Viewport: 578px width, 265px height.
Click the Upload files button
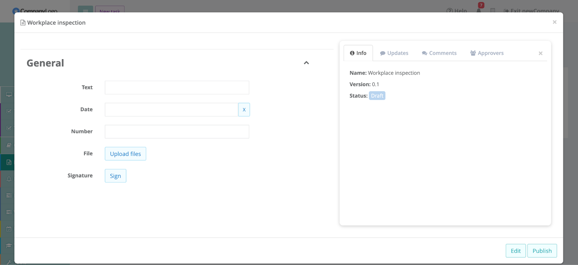pos(125,154)
